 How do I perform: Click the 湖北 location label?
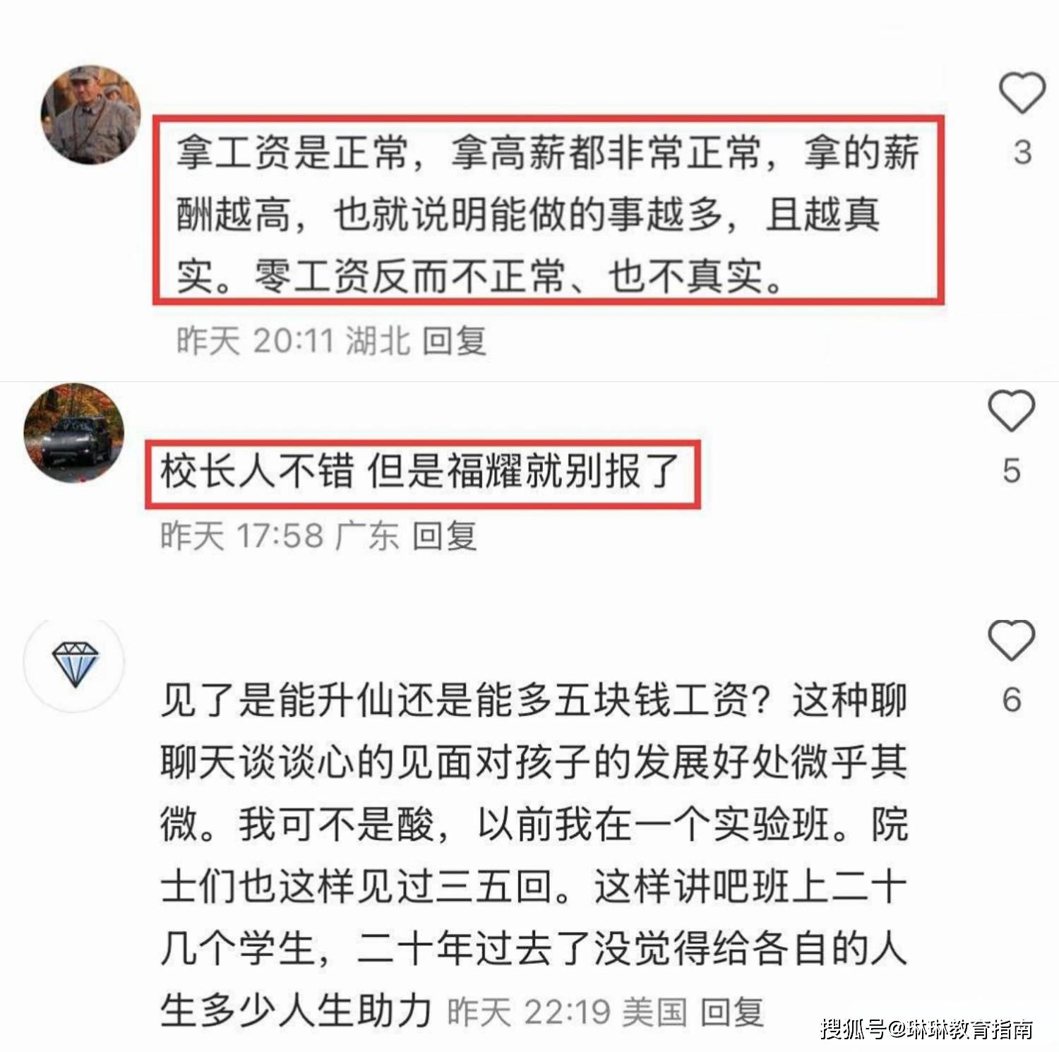point(378,341)
